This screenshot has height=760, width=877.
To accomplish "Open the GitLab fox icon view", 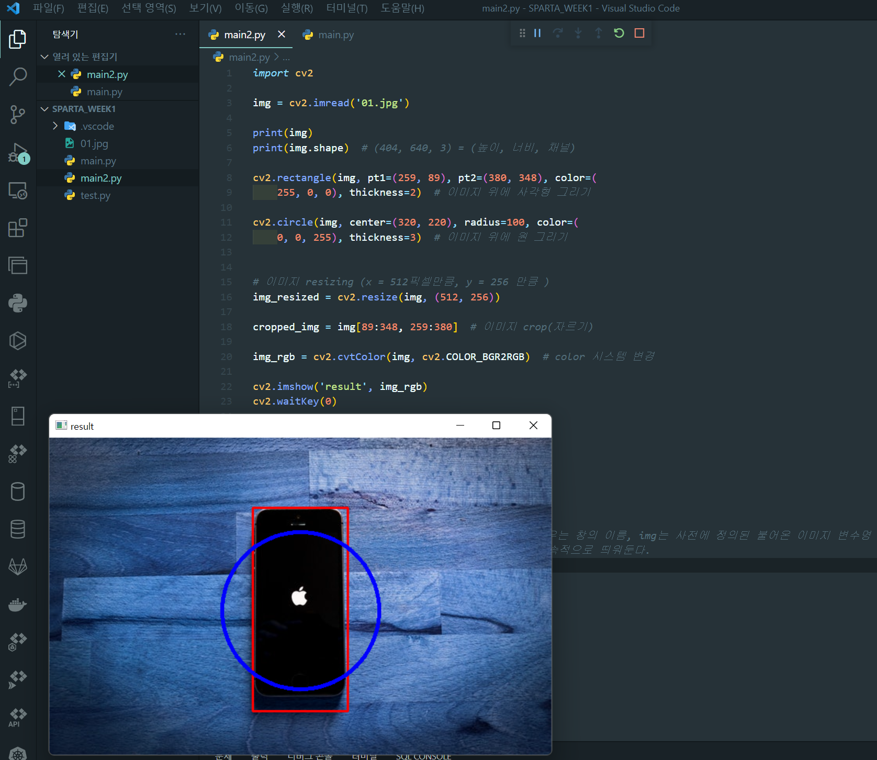I will [18, 567].
